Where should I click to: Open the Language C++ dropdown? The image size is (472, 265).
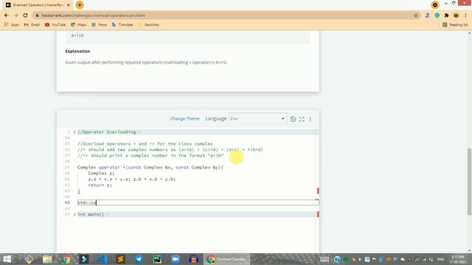(257, 119)
